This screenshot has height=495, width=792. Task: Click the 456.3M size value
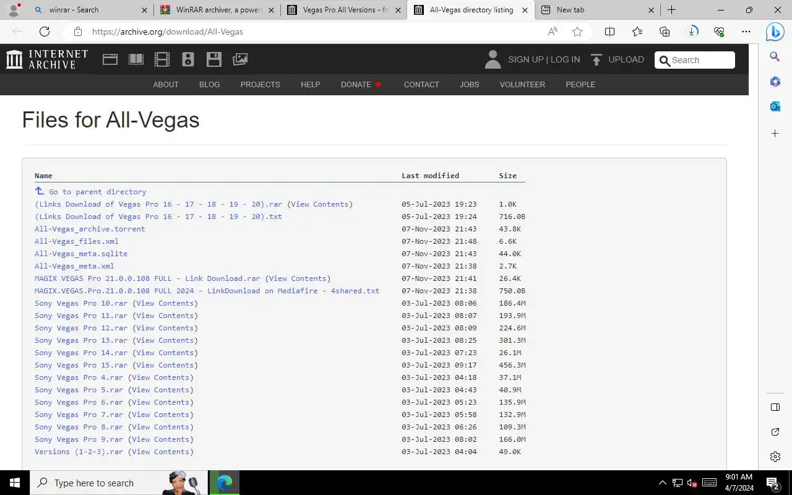(x=512, y=365)
